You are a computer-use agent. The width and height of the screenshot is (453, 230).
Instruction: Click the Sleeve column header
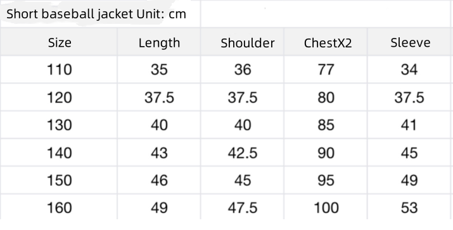pyautogui.click(x=409, y=42)
